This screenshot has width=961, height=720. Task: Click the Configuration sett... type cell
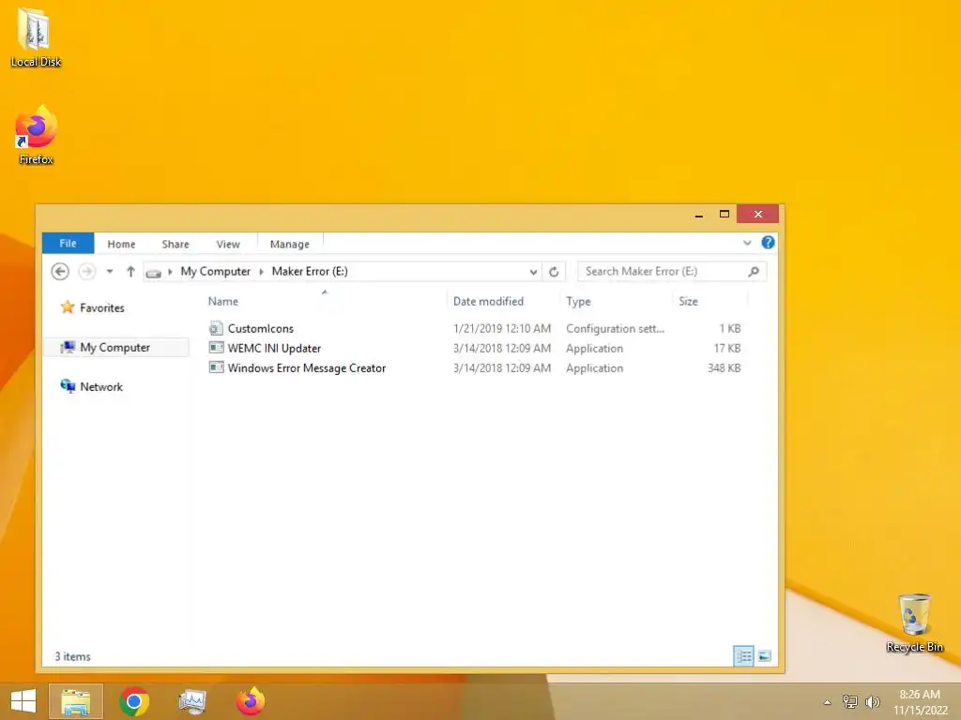pyautogui.click(x=615, y=329)
